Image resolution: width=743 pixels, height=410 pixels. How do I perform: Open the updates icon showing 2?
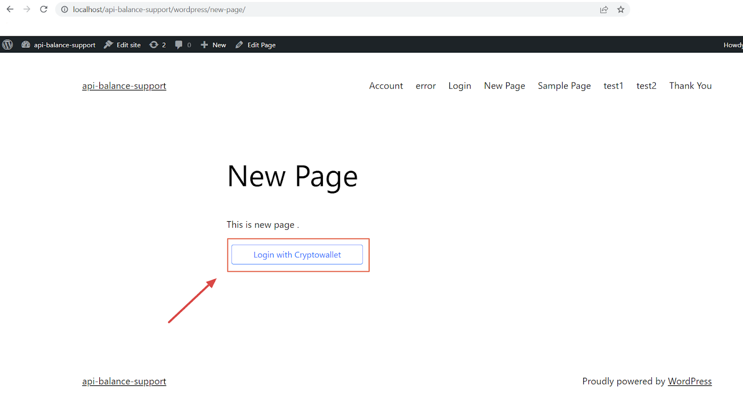pos(158,45)
